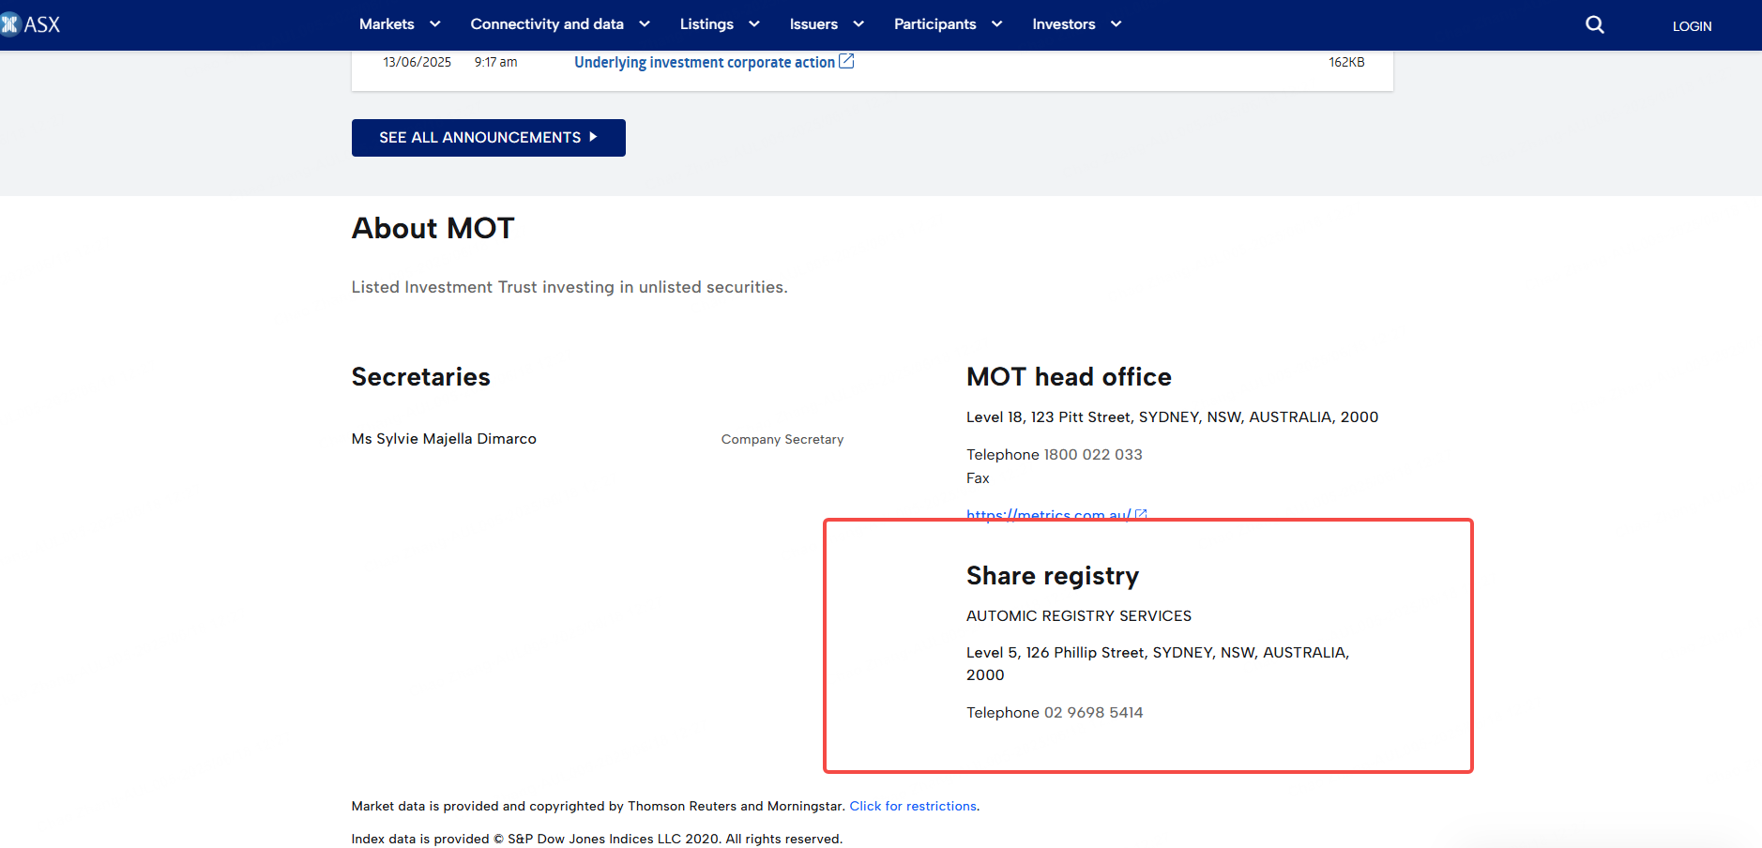Click the Level 5, 126 Phillip Street address
This screenshot has height=848, width=1762.
click(x=1158, y=663)
